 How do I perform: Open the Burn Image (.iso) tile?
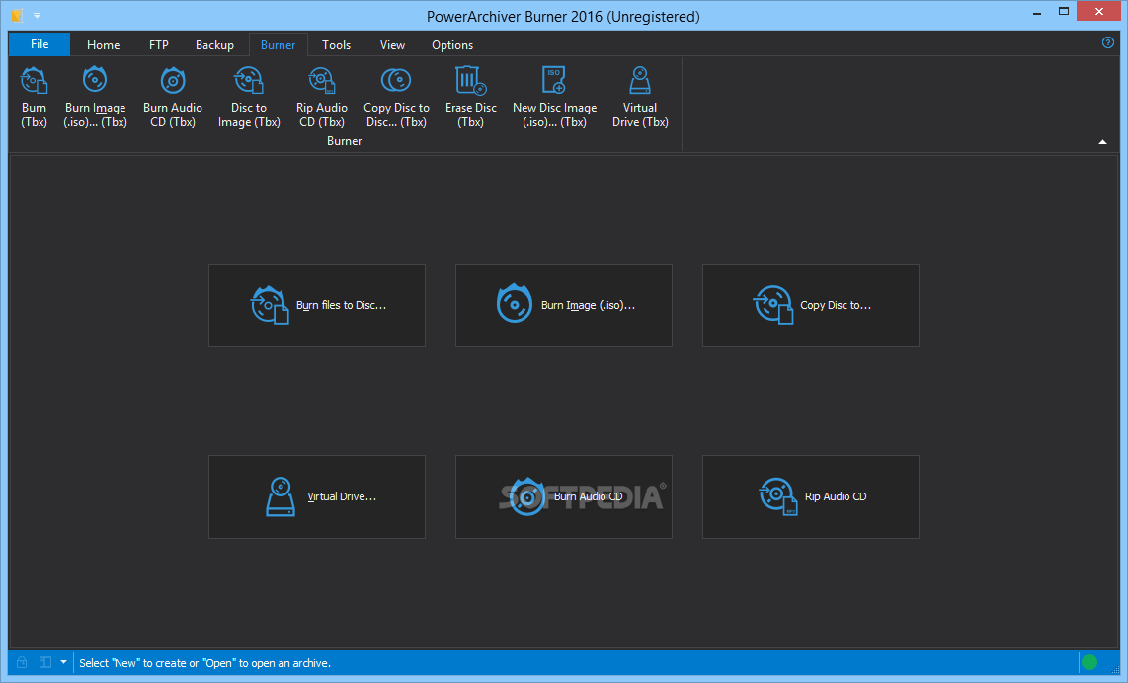[x=564, y=306]
